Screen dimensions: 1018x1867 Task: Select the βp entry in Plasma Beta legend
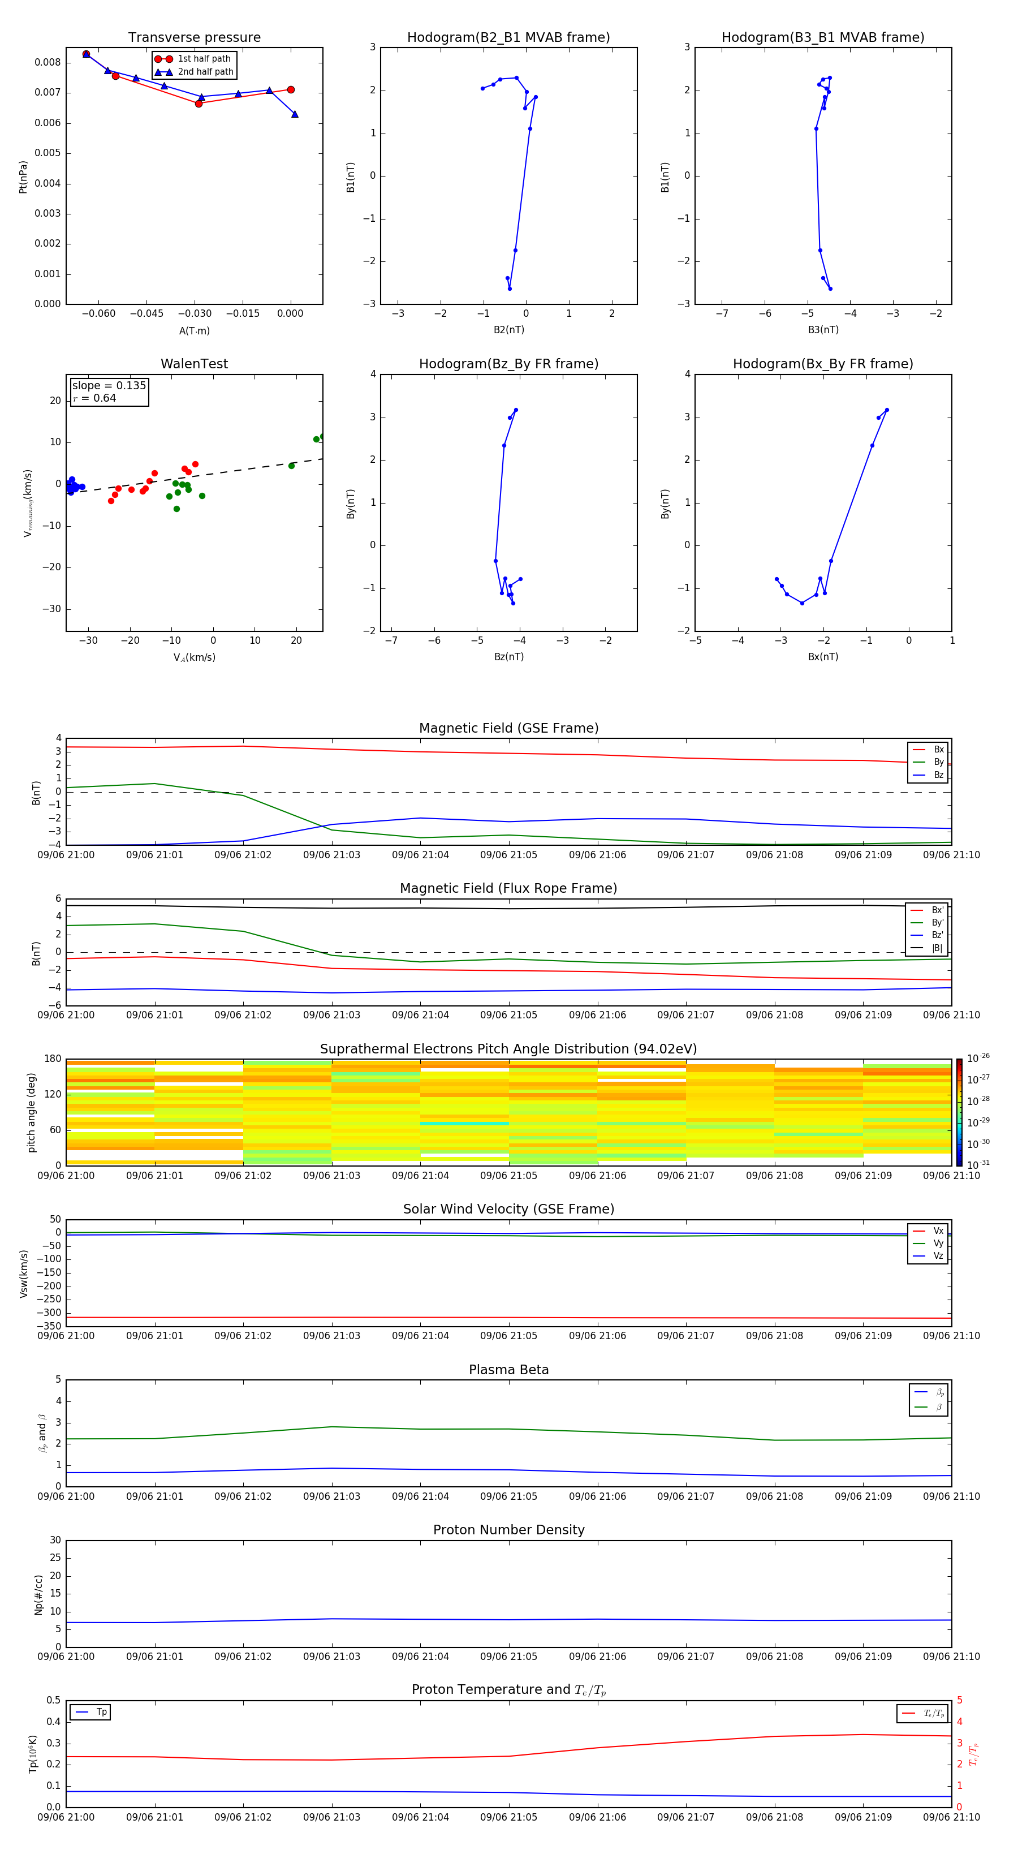pyautogui.click(x=929, y=1392)
